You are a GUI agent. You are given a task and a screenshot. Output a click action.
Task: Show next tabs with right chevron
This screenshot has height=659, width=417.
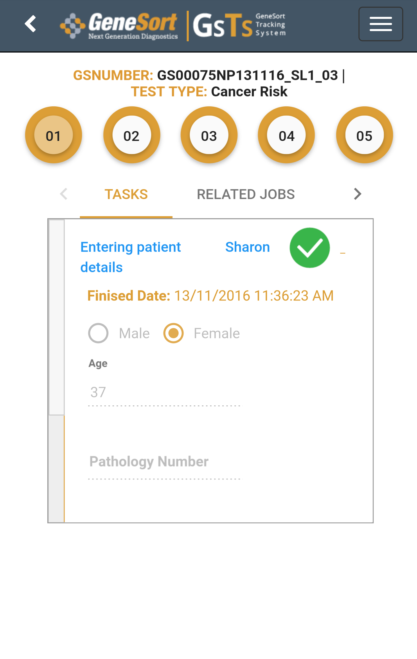point(358,194)
